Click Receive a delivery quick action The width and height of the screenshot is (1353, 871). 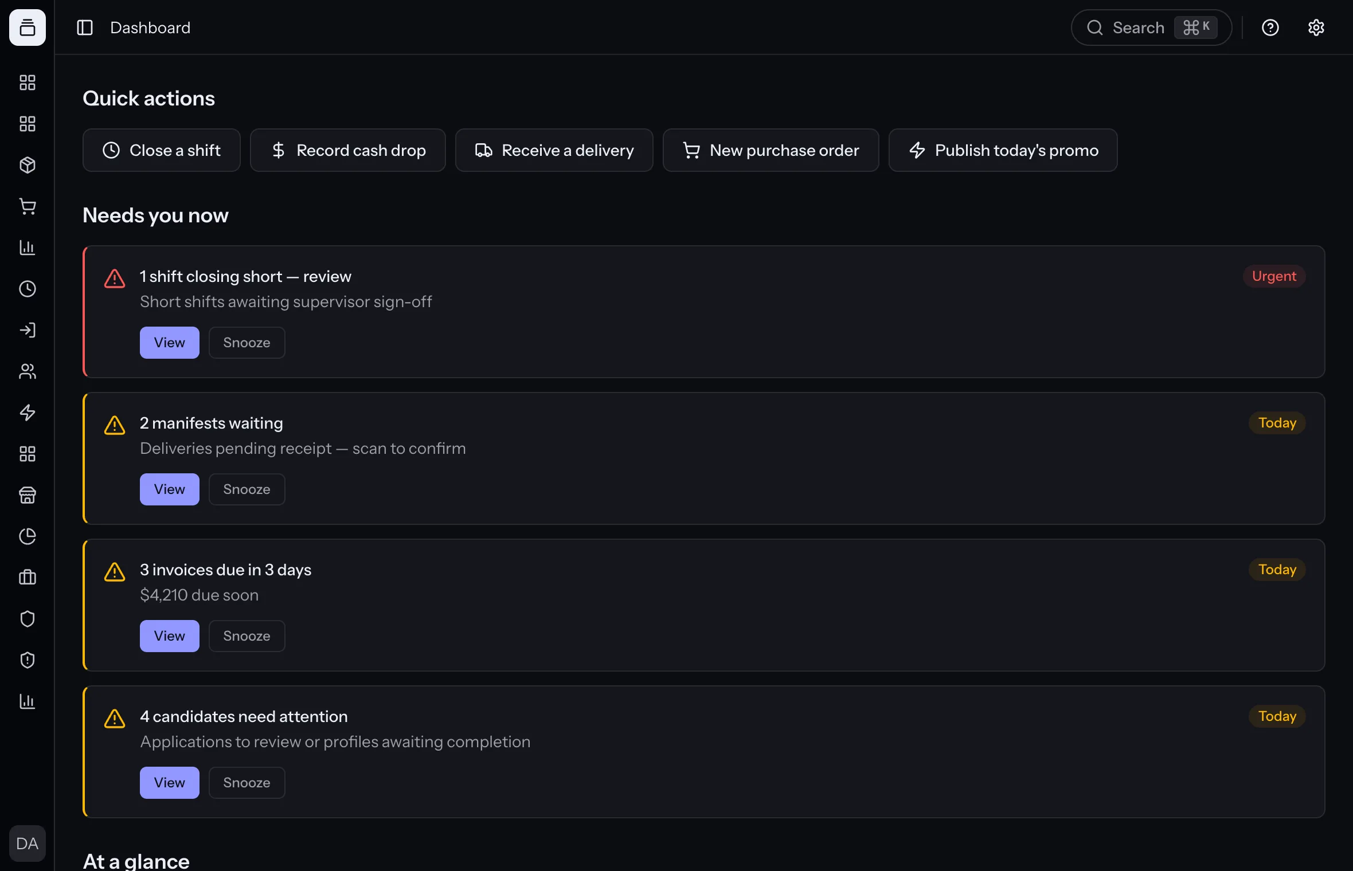tap(554, 150)
